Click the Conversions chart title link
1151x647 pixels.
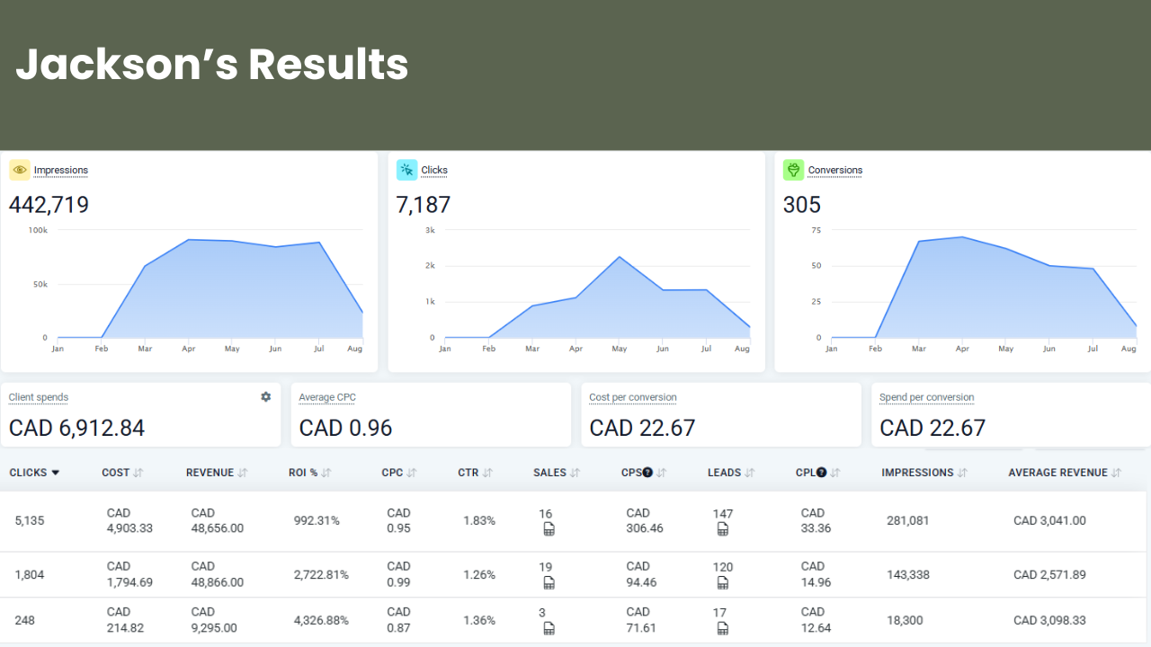835,170
